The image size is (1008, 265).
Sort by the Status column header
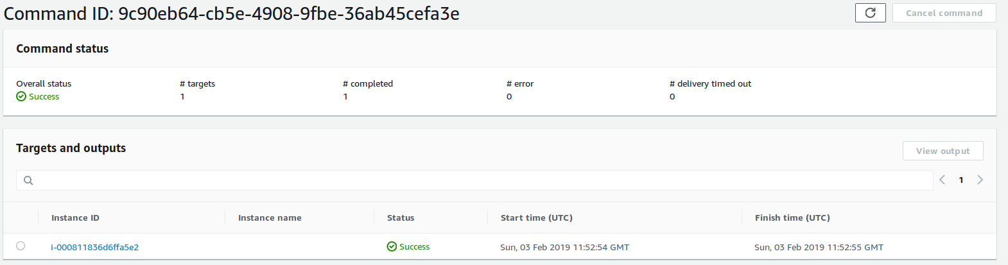click(401, 218)
